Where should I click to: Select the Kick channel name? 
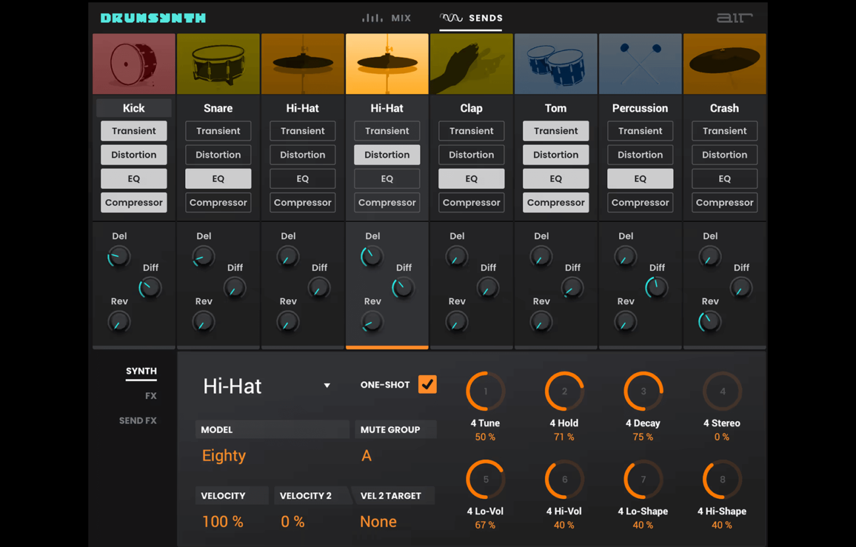[134, 108]
